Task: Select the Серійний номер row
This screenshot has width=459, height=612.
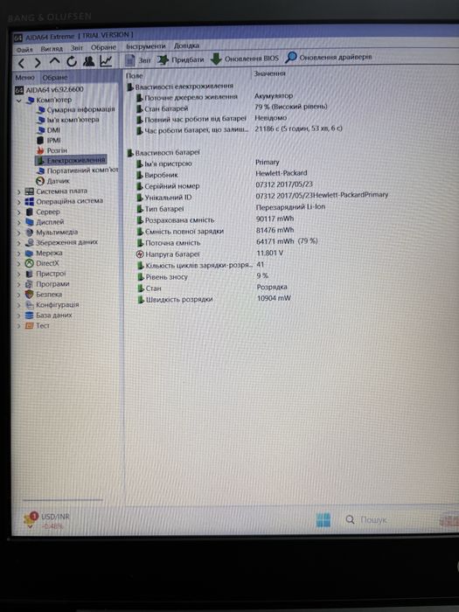Action: 225,185
